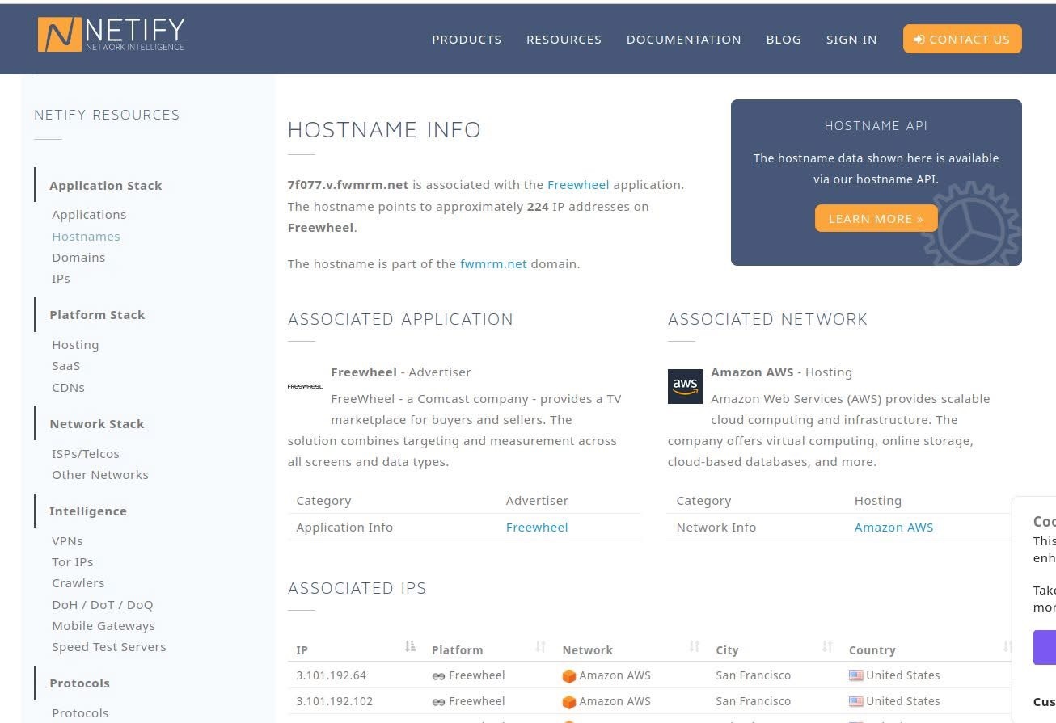Open IPs in the sidebar
This screenshot has height=723, width=1056.
point(61,279)
